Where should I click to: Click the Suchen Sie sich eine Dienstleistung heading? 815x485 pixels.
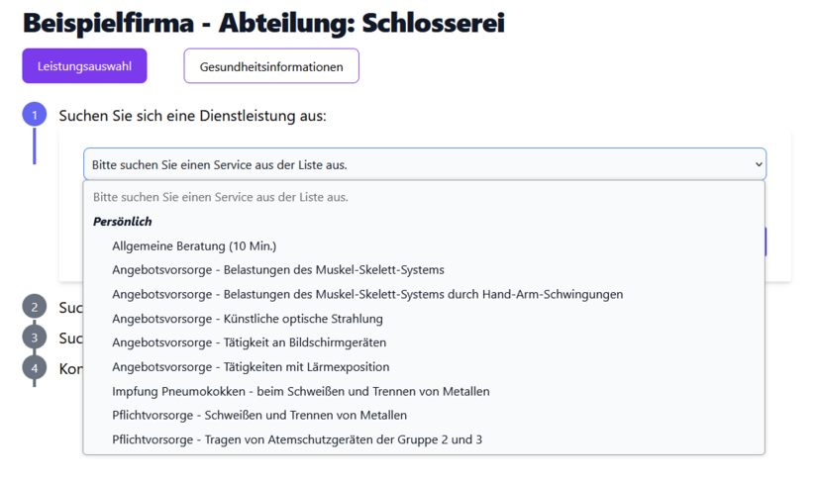pos(192,116)
